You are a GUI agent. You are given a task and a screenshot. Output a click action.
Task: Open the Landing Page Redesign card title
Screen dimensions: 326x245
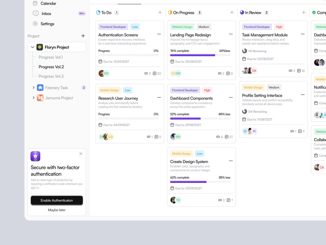point(190,35)
